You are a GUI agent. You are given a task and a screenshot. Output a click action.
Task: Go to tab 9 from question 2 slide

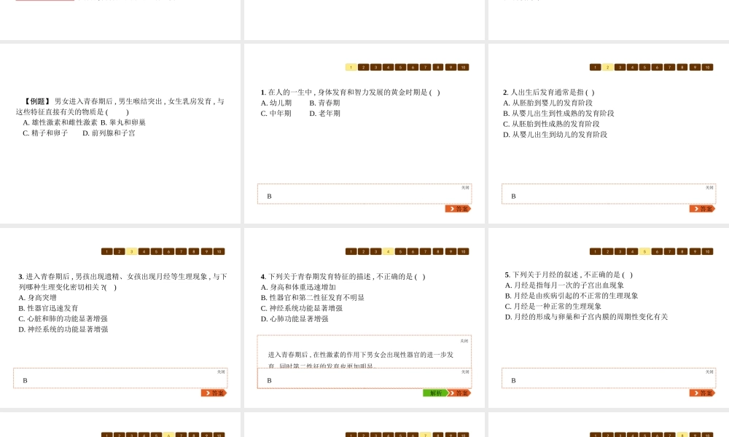[695, 67]
